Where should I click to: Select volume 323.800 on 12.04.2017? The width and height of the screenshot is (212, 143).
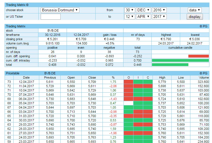click(203, 82)
